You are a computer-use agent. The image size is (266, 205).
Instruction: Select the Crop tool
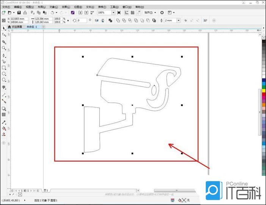tap(4, 42)
